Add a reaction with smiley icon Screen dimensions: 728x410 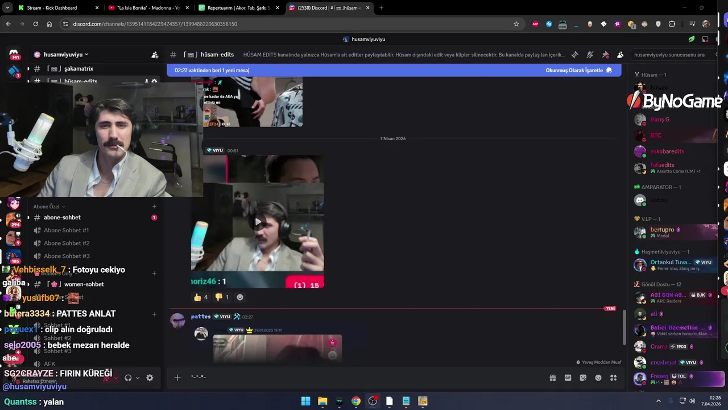pyautogui.click(x=240, y=297)
